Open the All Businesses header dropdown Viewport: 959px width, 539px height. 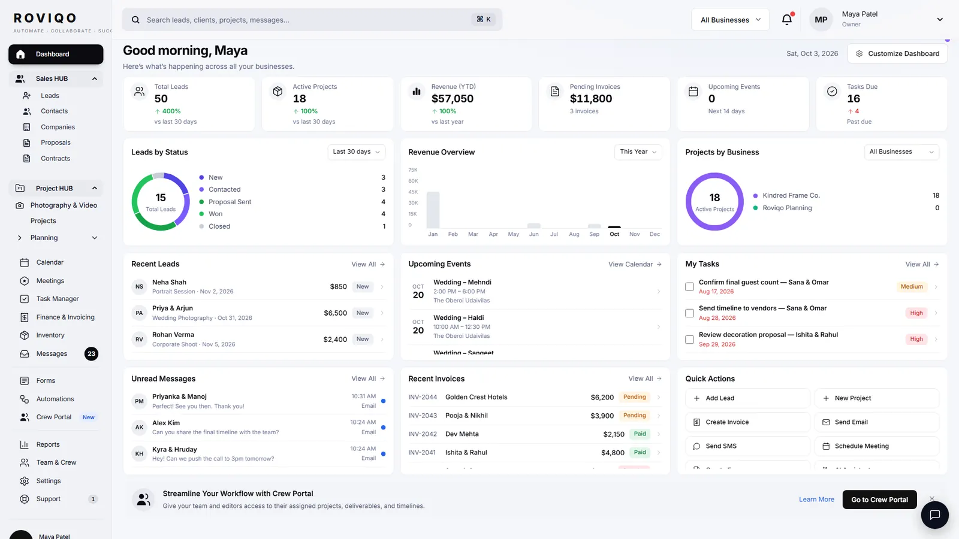pos(730,20)
